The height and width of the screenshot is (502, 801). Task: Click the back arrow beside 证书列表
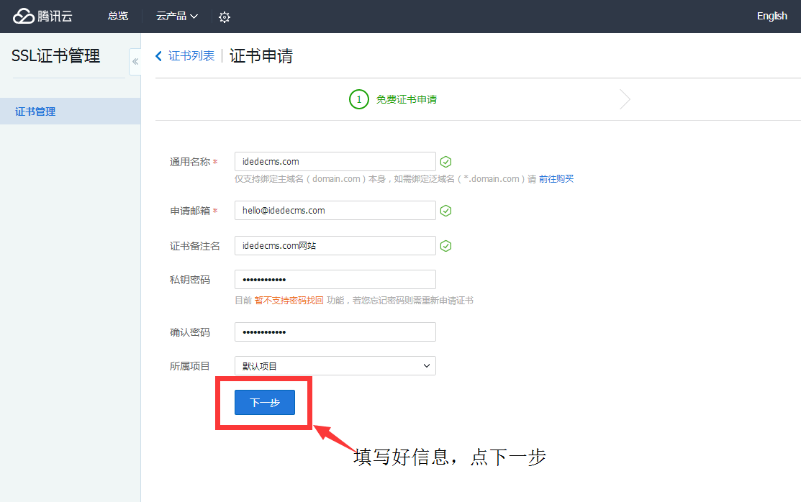[x=159, y=56]
